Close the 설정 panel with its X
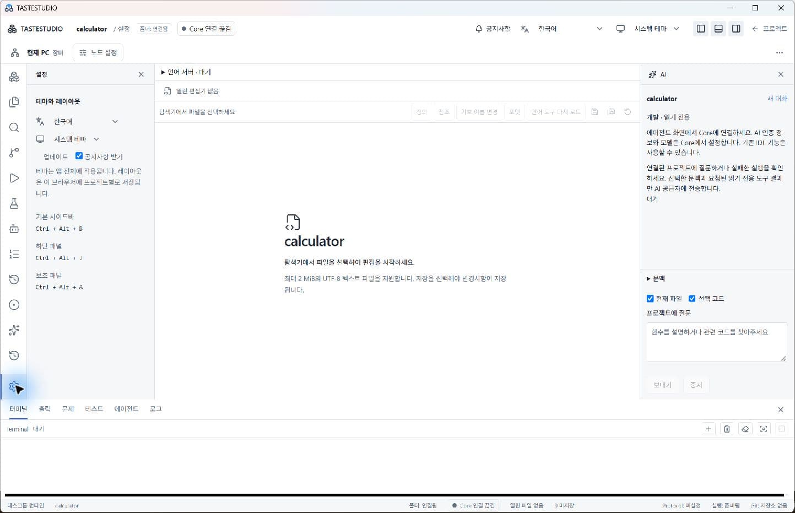The width and height of the screenshot is (795, 513). click(141, 74)
